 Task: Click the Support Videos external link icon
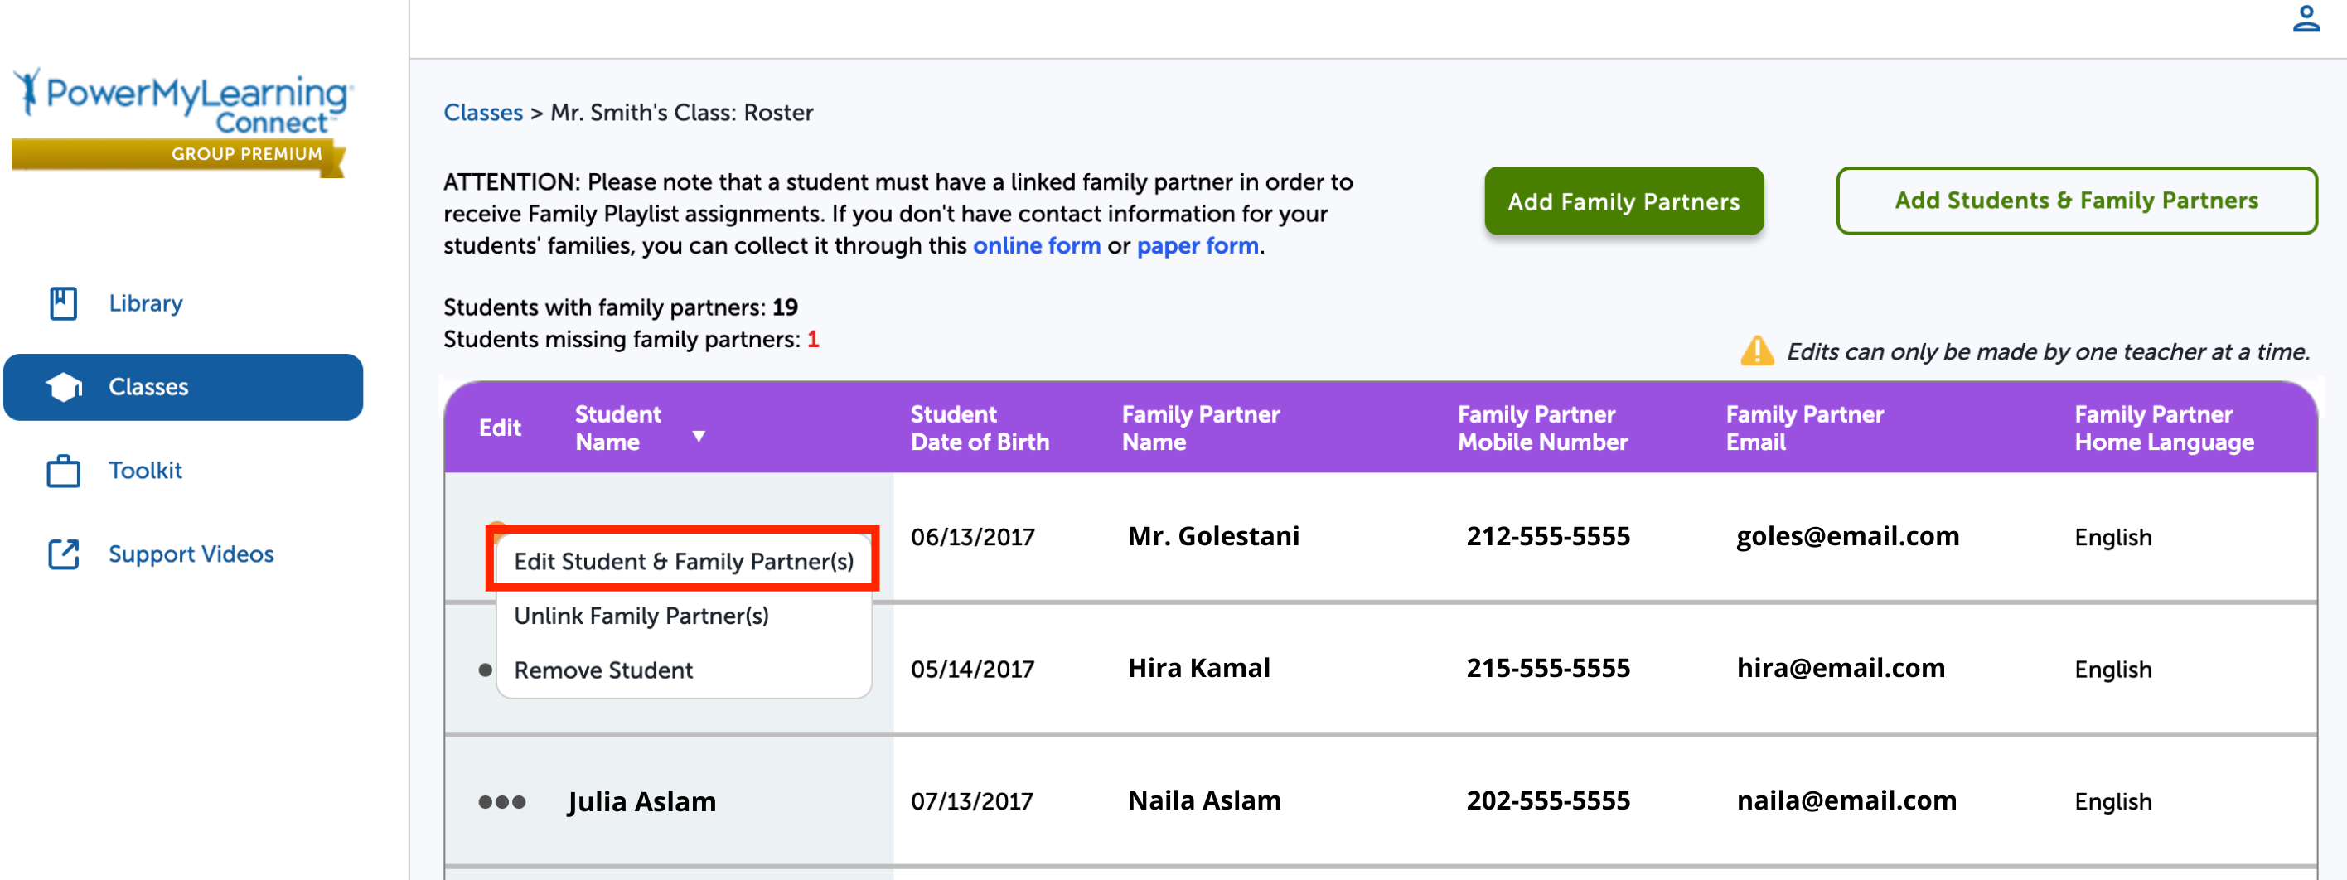tap(64, 554)
